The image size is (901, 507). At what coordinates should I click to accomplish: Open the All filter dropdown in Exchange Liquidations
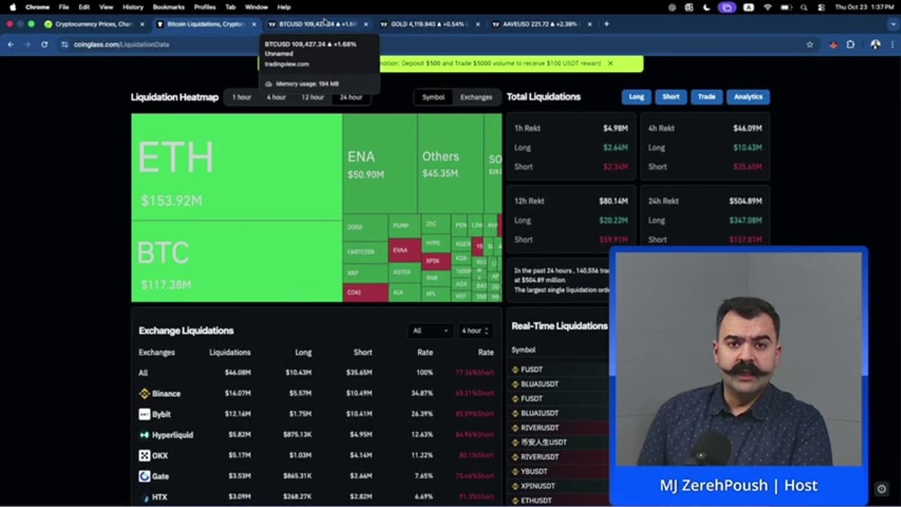pyautogui.click(x=431, y=331)
